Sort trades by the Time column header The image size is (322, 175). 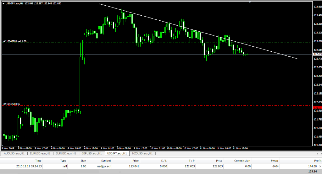coord(38,161)
